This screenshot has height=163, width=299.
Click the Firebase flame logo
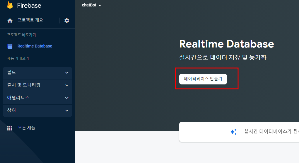[10, 5]
